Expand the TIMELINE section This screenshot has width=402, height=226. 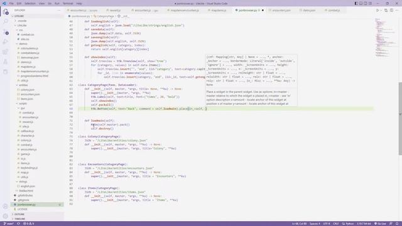point(37,219)
